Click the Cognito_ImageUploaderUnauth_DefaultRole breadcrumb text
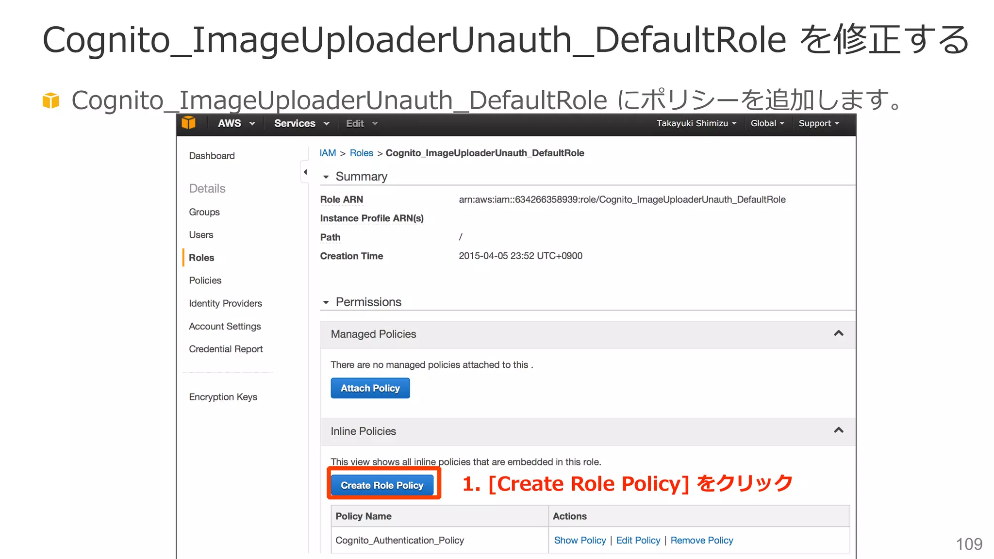Screen dimensions: 994x559 (485, 153)
